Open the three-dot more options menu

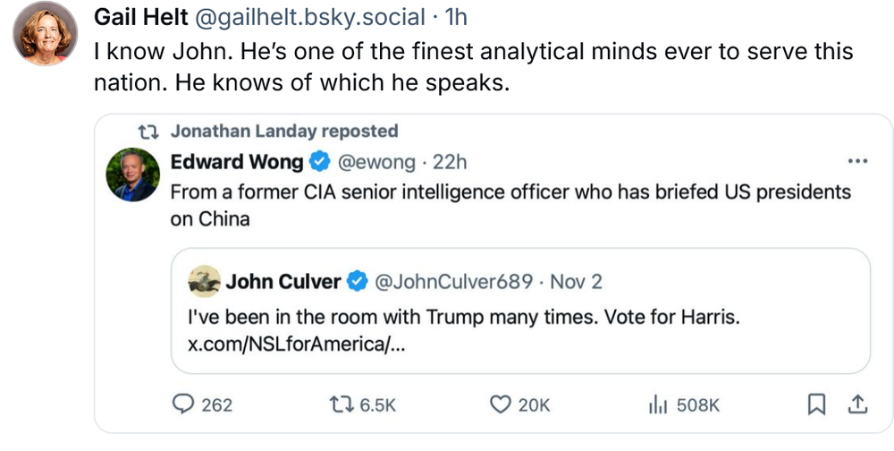[x=856, y=162]
